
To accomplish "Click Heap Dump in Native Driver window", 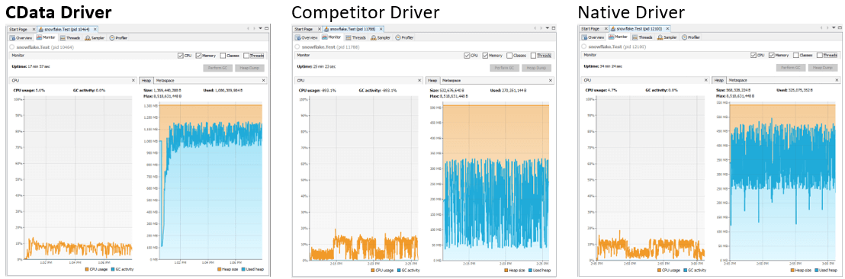I will (x=822, y=68).
